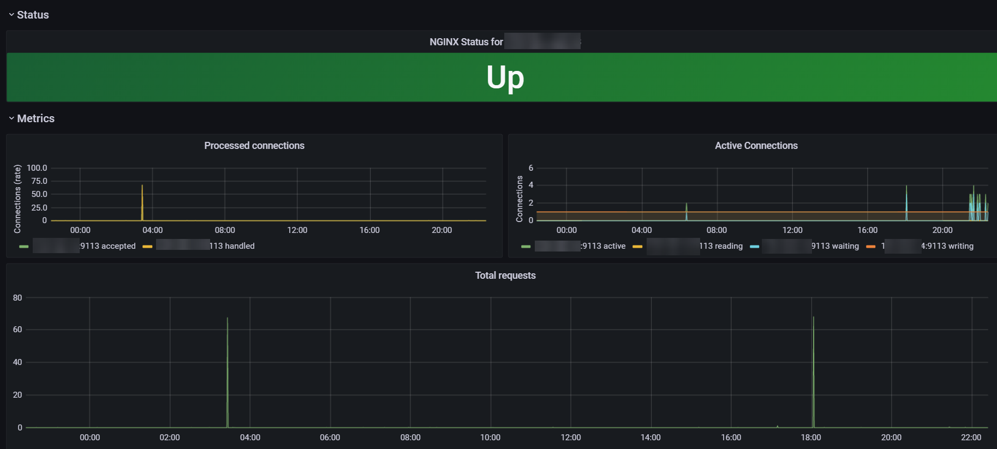The height and width of the screenshot is (449, 997).
Task: Isolate the 'reading' series via legend label
Action: click(721, 246)
